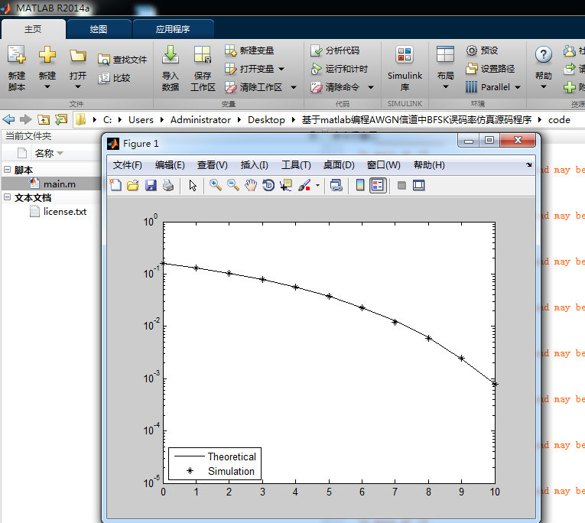Click Desktop in the address path
Screen dimensions: 585x523
coord(266,120)
